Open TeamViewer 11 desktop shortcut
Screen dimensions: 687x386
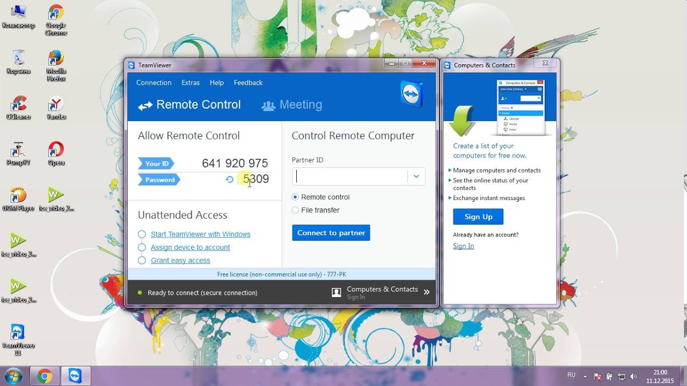(x=18, y=340)
